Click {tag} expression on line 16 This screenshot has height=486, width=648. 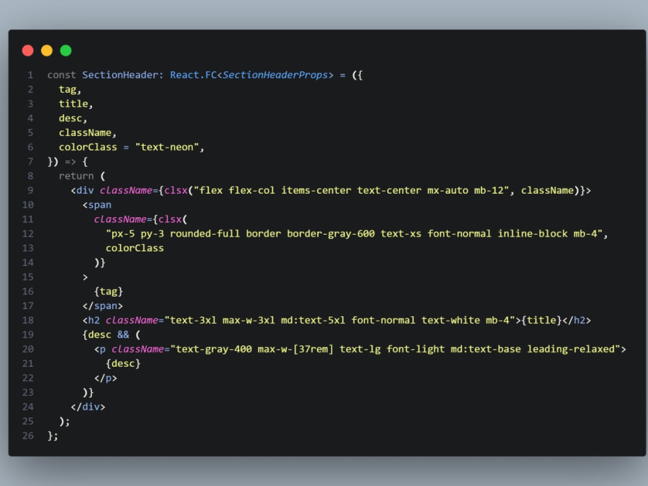tap(108, 292)
